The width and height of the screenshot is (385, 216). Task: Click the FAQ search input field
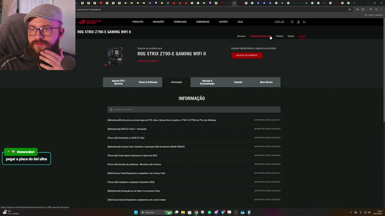click(194, 109)
